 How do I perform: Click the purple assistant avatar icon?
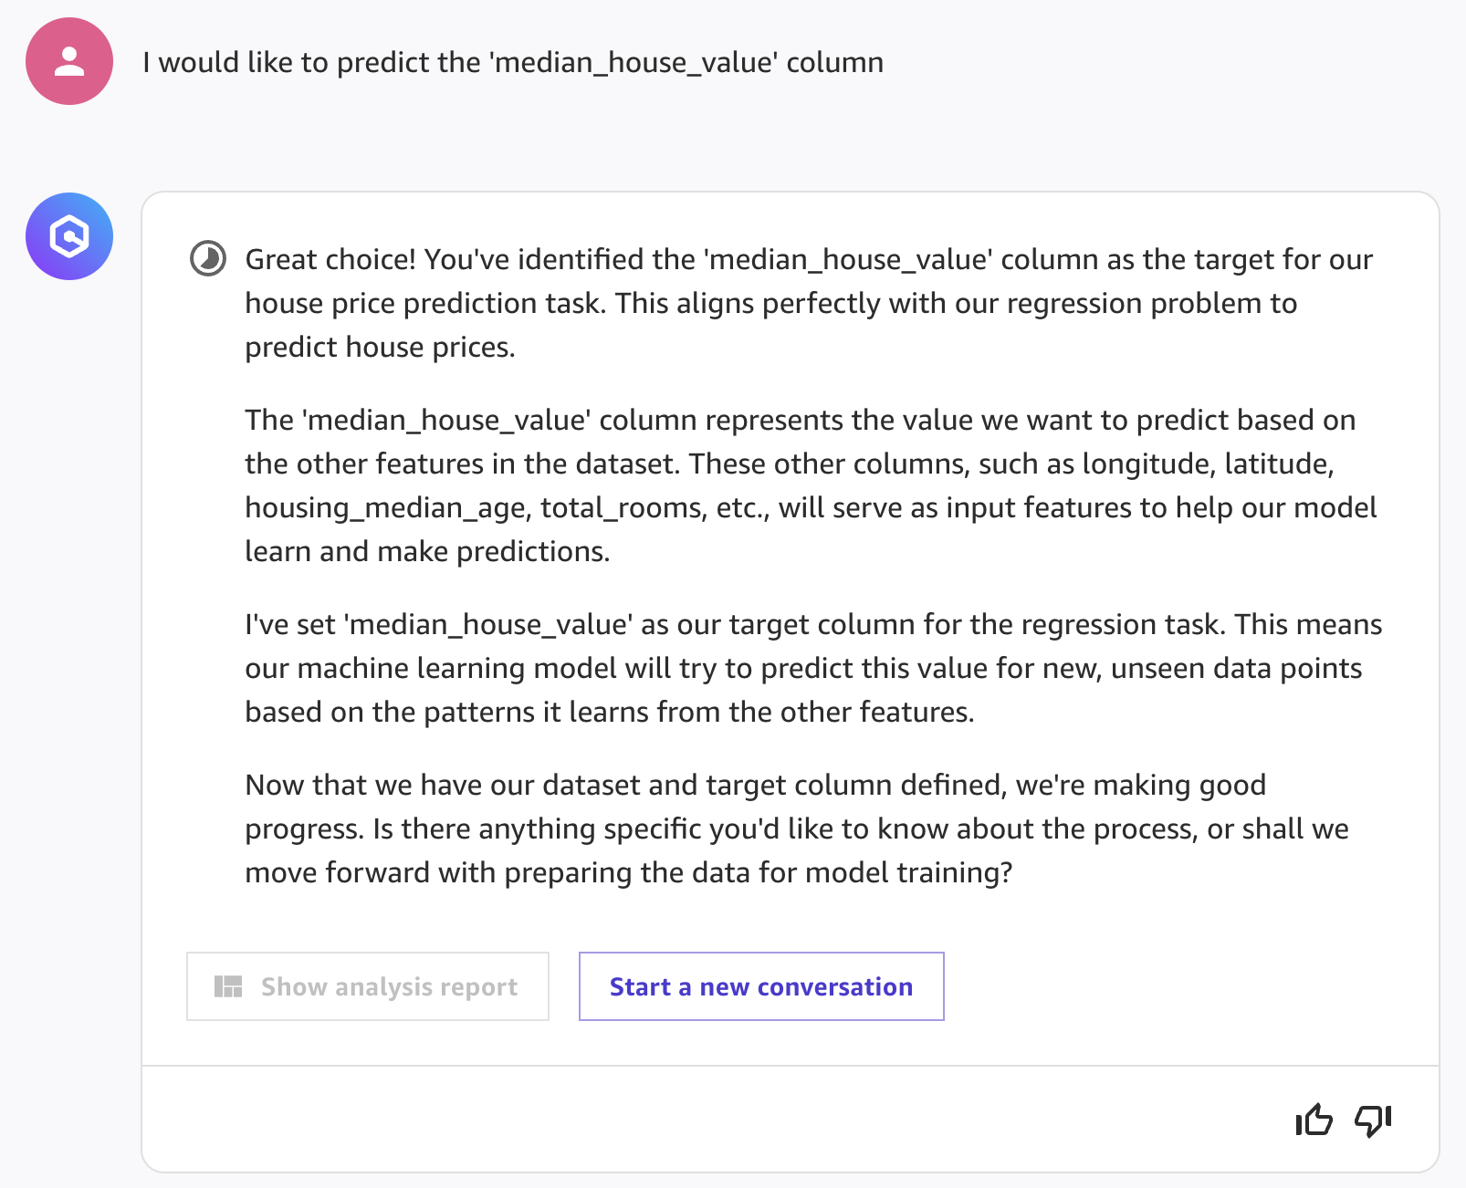(x=69, y=236)
